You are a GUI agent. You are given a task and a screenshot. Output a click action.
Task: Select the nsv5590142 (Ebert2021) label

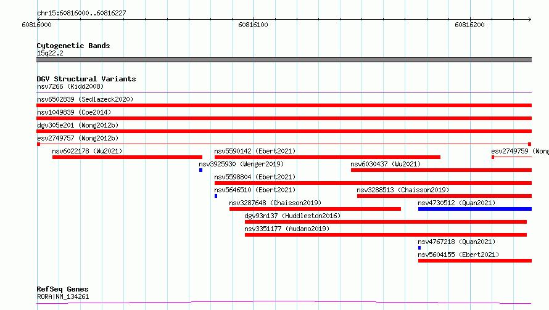[x=255, y=151]
